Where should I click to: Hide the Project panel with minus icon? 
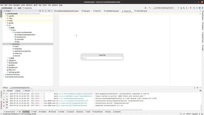tap(52, 11)
